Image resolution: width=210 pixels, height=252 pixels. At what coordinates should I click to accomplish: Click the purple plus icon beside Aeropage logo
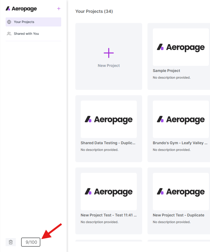[x=59, y=9]
